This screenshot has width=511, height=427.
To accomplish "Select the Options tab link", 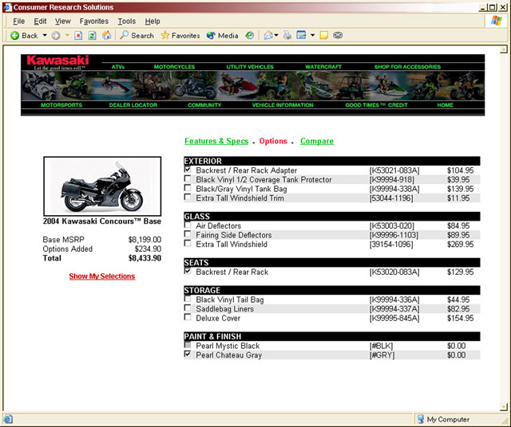I will click(x=273, y=141).
